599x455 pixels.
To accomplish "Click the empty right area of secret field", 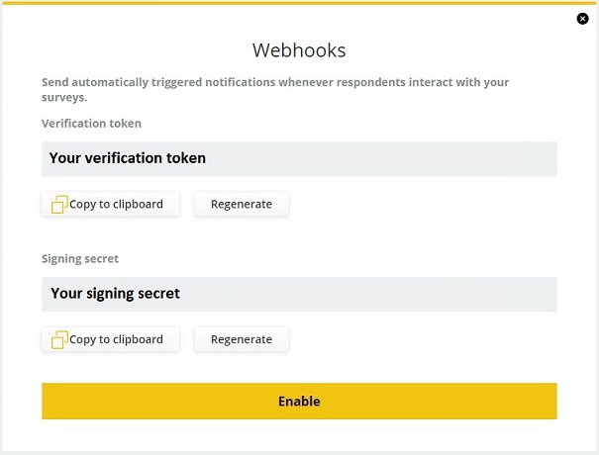I will coord(368,294).
